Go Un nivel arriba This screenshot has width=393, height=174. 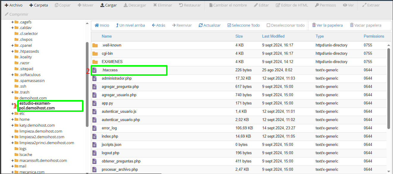tap(130, 25)
